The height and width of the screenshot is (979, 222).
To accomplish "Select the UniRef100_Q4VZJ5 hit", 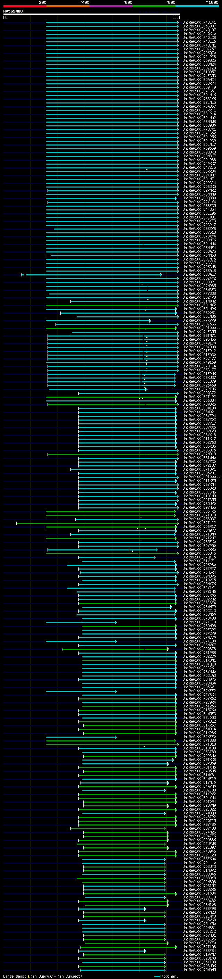I will (199, 168).
